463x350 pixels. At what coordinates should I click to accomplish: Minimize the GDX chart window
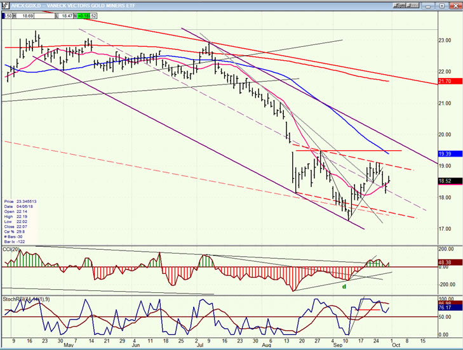coord(429,6)
